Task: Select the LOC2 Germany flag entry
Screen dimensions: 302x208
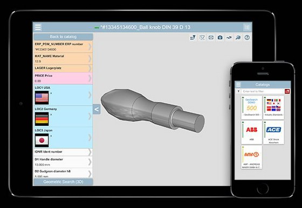Action: (x=63, y=116)
